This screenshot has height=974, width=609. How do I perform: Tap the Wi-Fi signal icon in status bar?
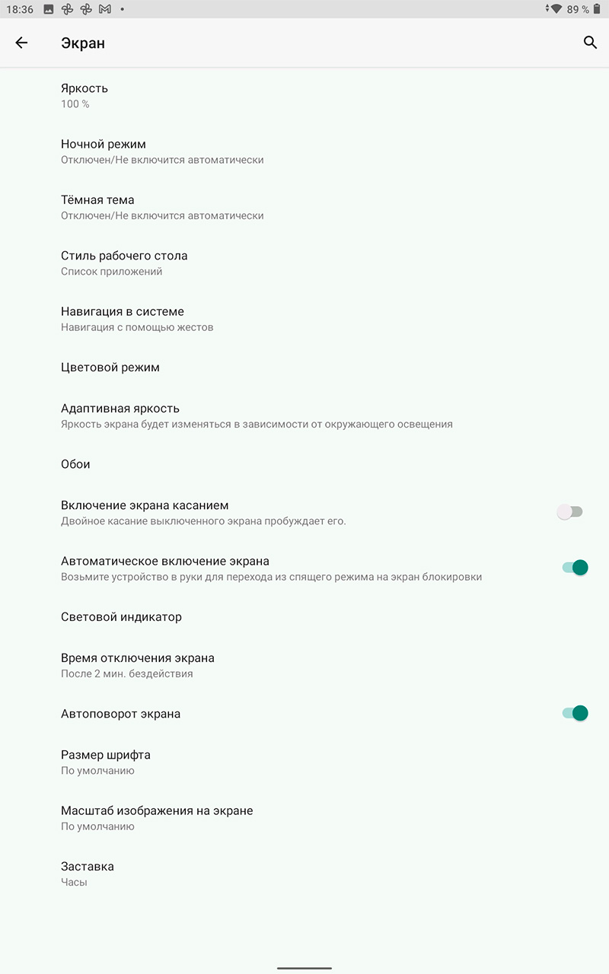coord(556,9)
